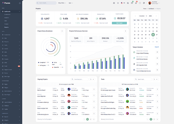Image resolution: width=174 pixels, height=124 pixels.
Task: Open the Analytics sidebar menu item
Action: (x=7, y=17)
